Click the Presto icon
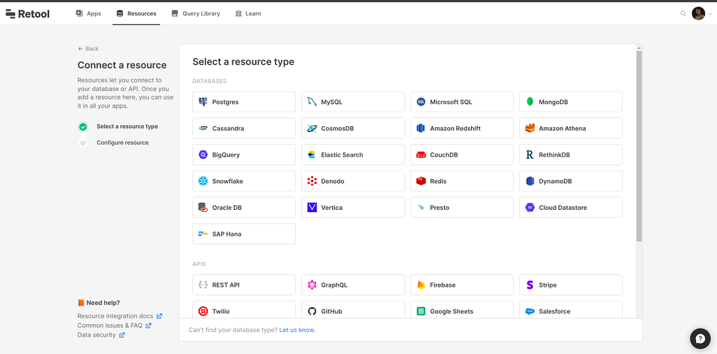The width and height of the screenshot is (717, 354). pos(421,207)
